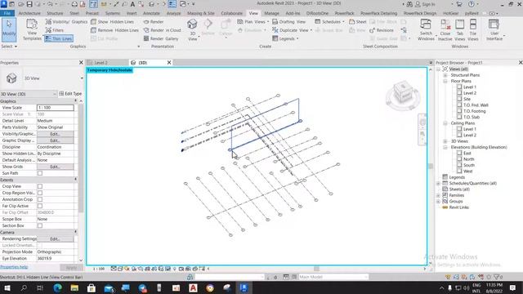The width and height of the screenshot is (523, 294).
Task: Open Schedules dropdown
Action: point(329,22)
